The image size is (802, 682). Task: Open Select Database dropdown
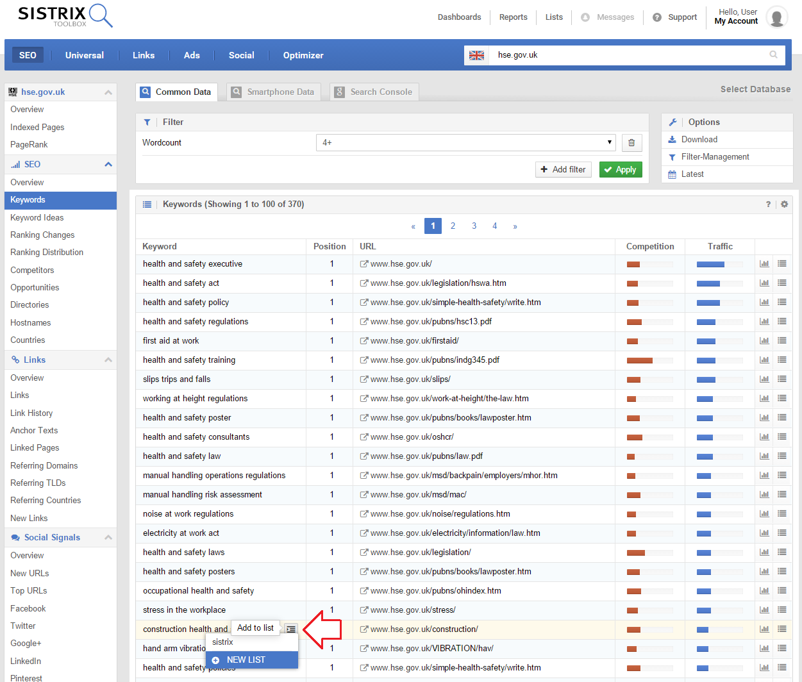tap(755, 89)
